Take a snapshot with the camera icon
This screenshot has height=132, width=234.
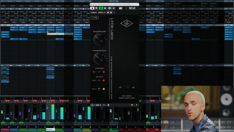[121, 8]
